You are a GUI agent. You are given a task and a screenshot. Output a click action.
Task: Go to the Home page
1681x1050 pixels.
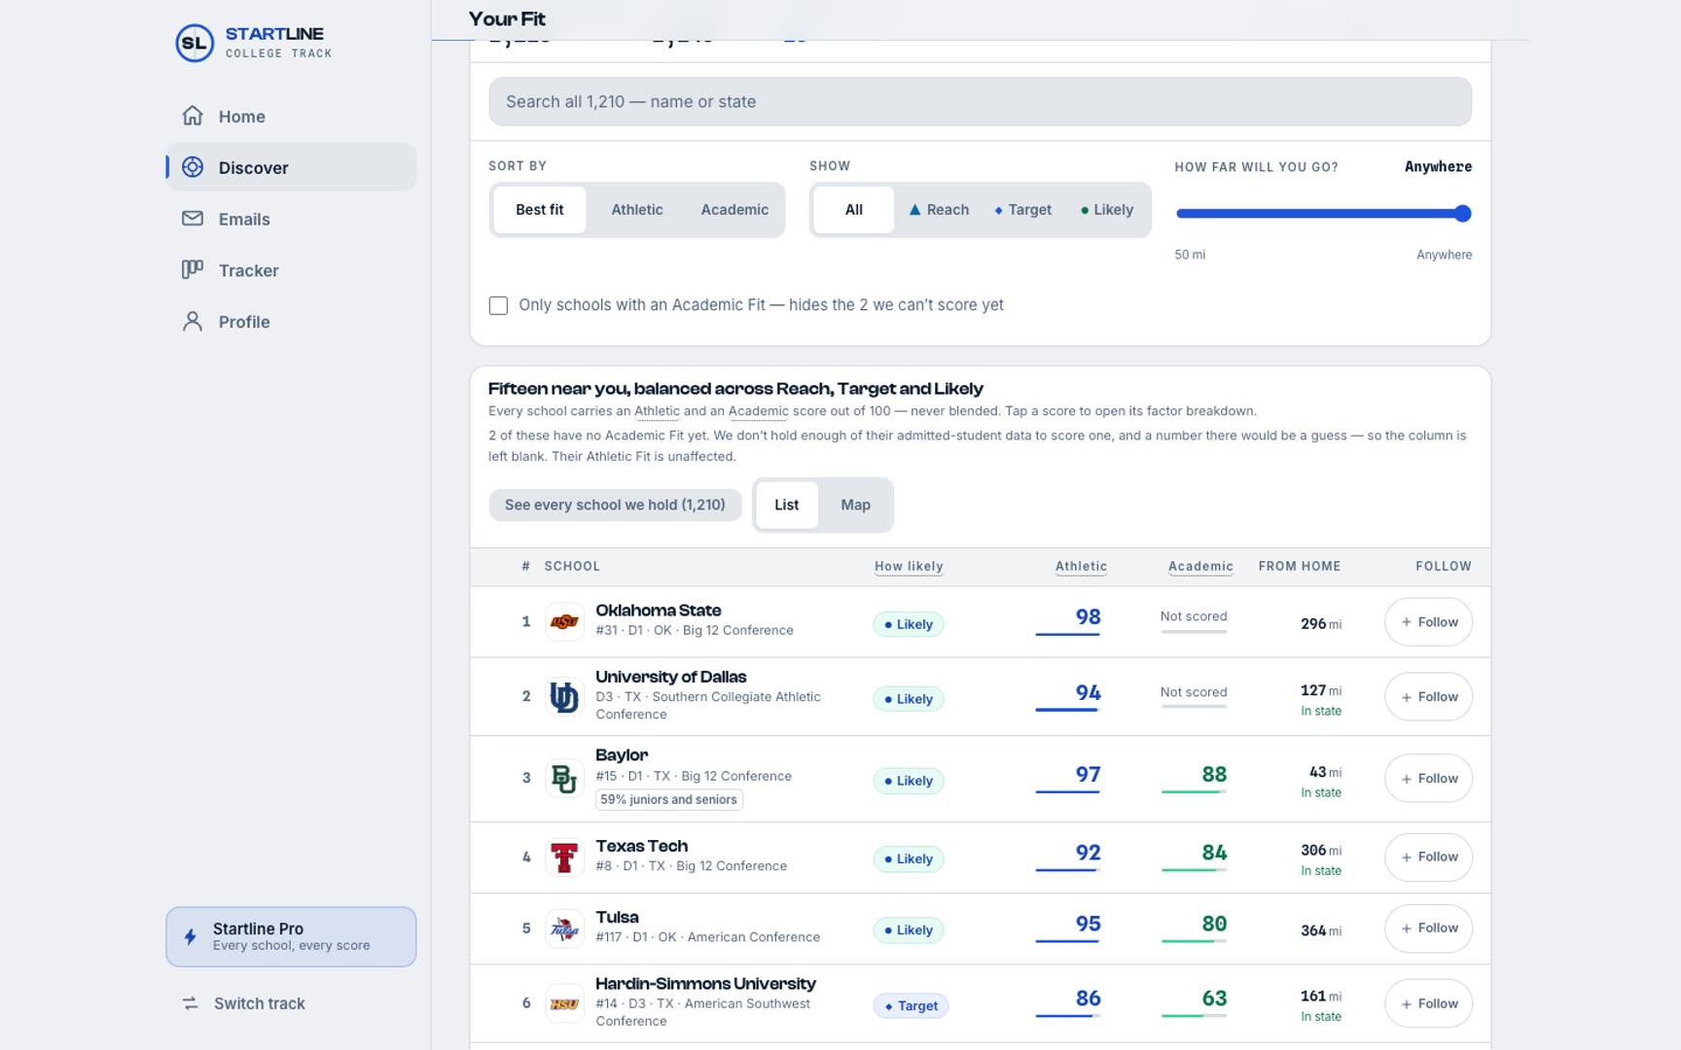(x=292, y=117)
